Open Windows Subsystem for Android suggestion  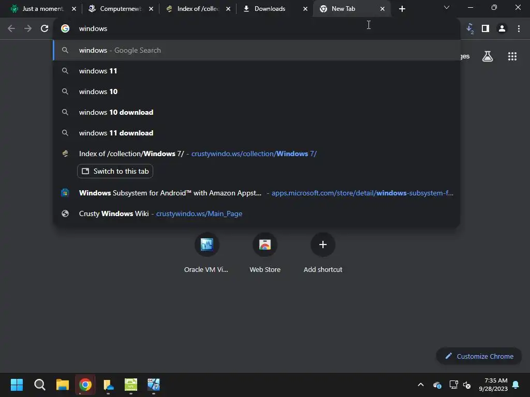pyautogui.click(x=257, y=193)
